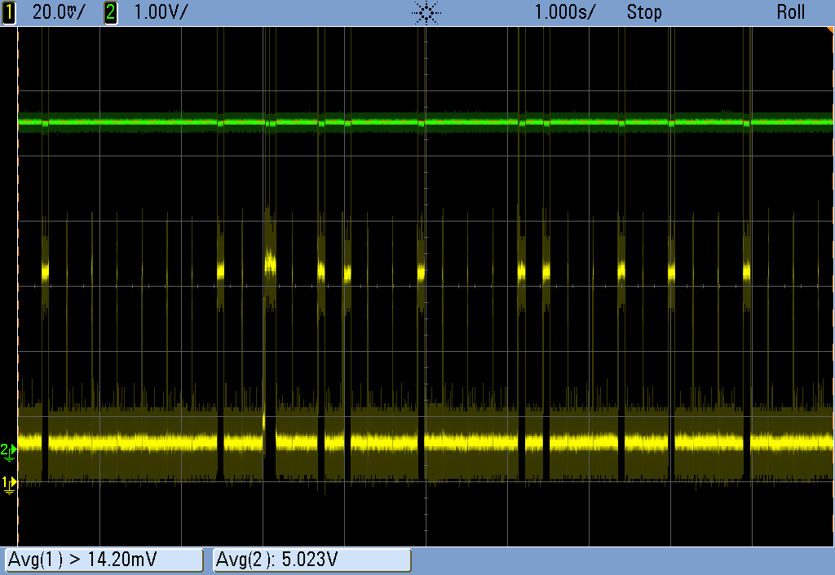Select the Avg(2): 5.023V measurement box

coord(311,560)
